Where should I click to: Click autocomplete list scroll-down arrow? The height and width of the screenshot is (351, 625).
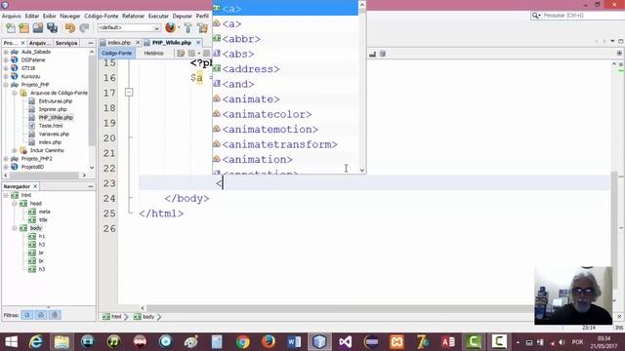pyautogui.click(x=362, y=170)
